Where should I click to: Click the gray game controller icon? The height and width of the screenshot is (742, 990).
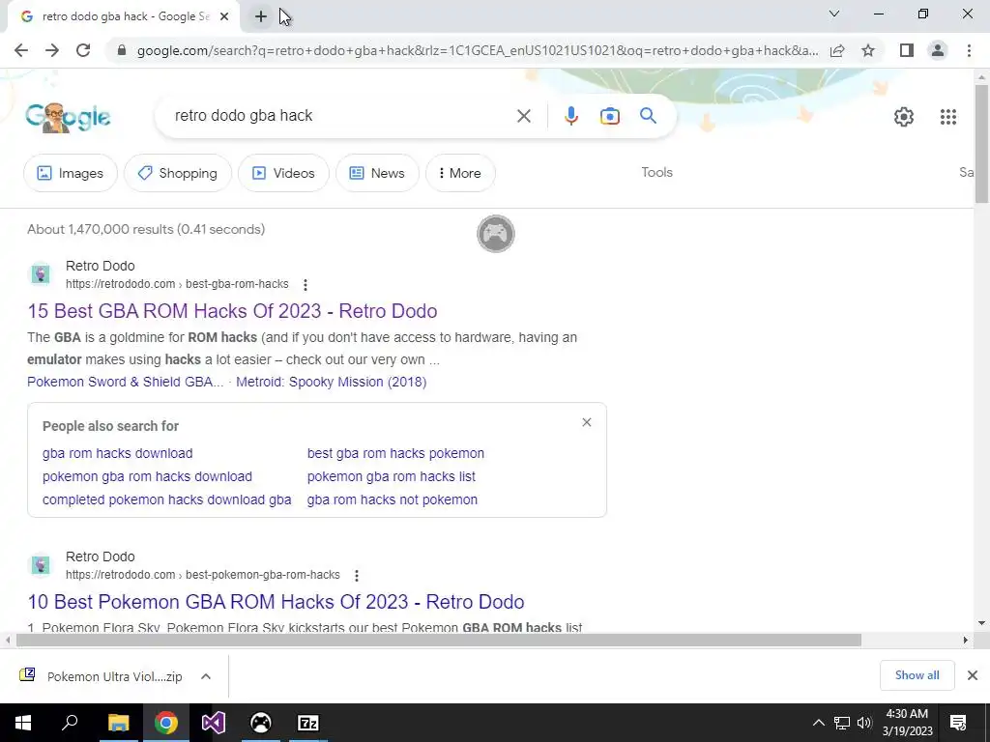[x=496, y=234]
